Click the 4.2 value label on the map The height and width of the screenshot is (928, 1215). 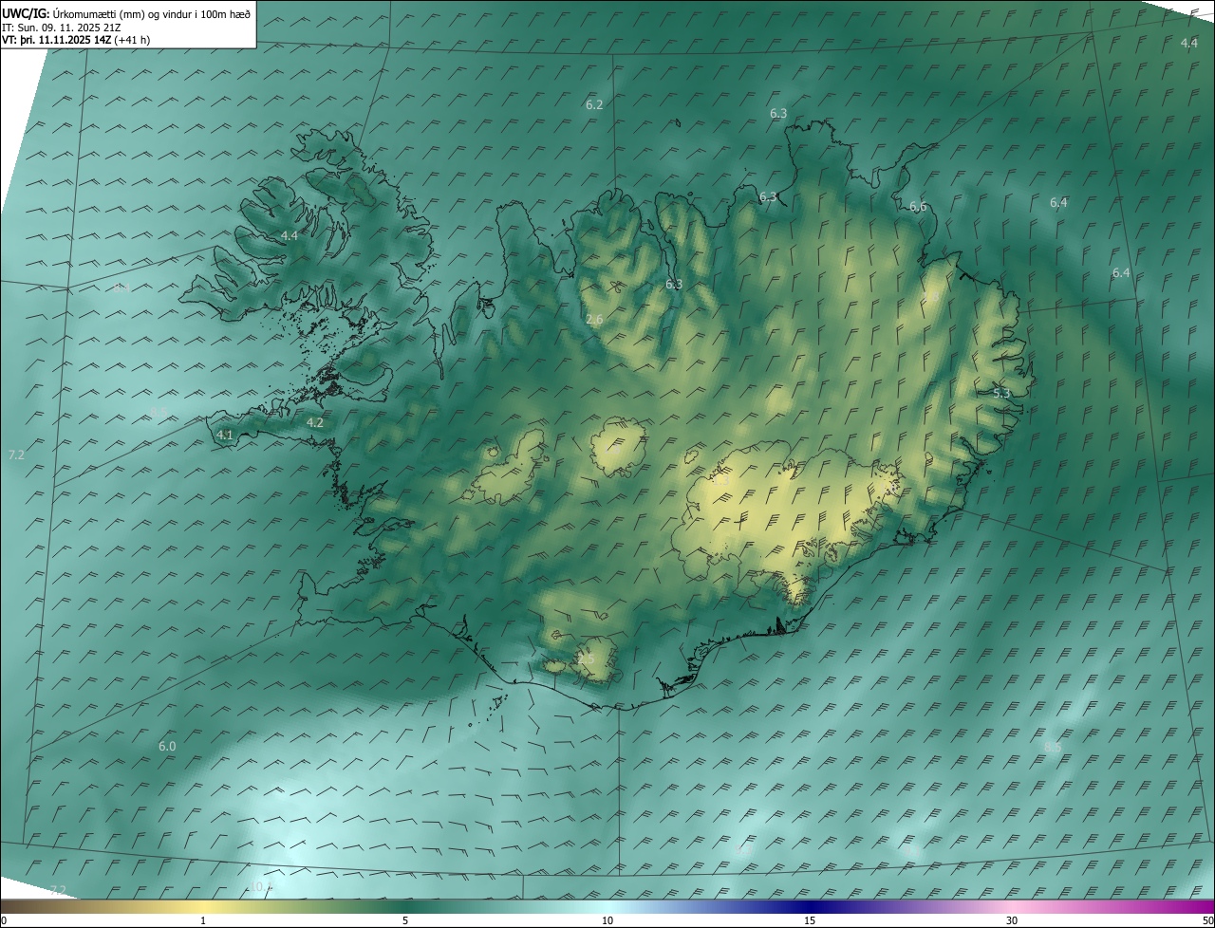pyautogui.click(x=315, y=423)
